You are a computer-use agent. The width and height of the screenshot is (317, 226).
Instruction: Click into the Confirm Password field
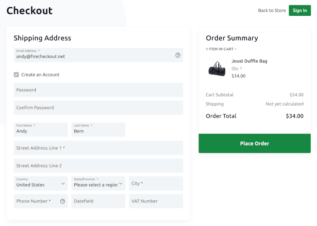98,108
